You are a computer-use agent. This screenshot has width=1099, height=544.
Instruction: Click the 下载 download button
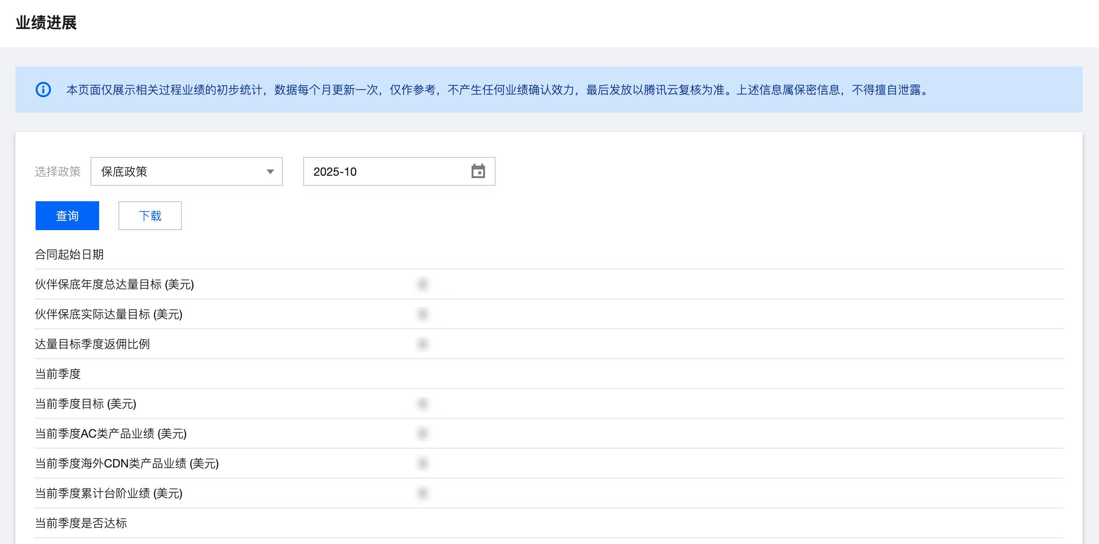tap(150, 216)
